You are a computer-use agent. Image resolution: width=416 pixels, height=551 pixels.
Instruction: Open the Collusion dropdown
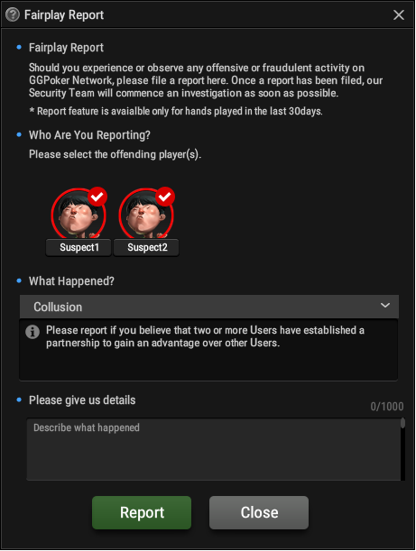(209, 307)
